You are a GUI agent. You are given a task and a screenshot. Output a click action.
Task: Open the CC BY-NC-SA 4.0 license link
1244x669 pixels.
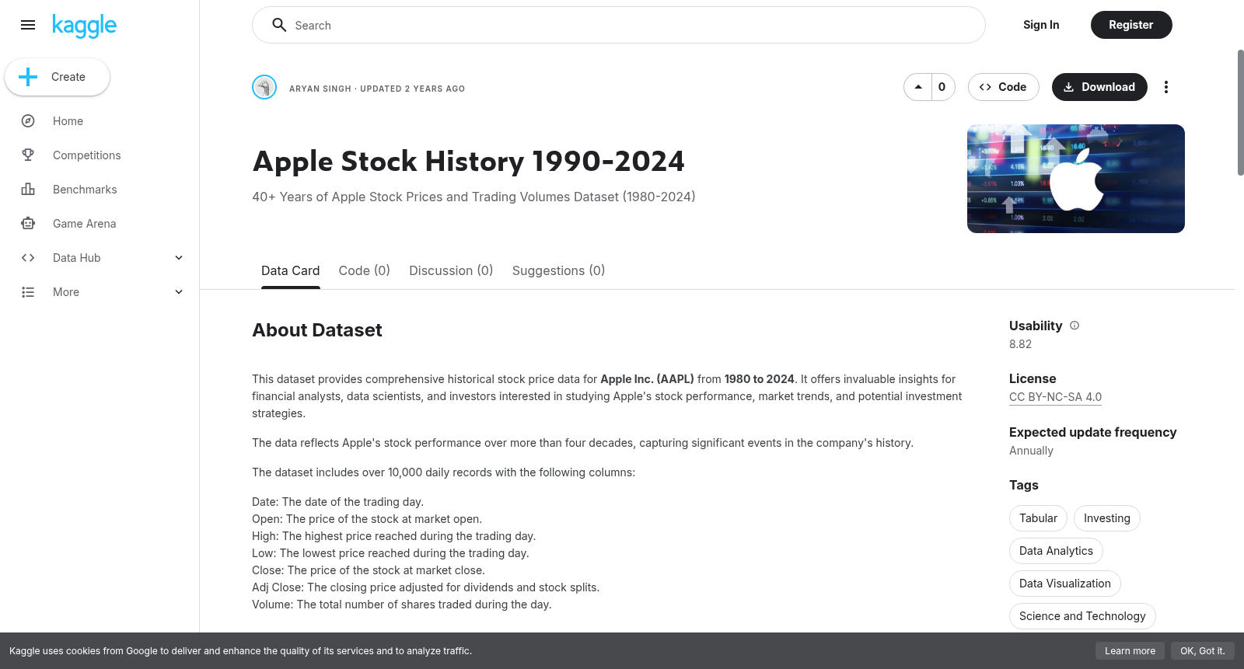coord(1055,397)
